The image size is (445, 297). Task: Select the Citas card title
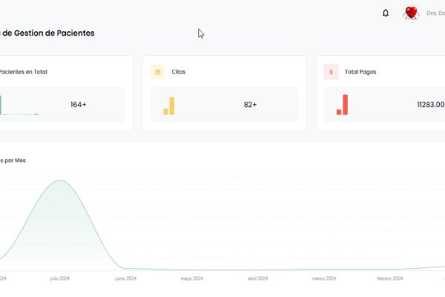coord(178,72)
